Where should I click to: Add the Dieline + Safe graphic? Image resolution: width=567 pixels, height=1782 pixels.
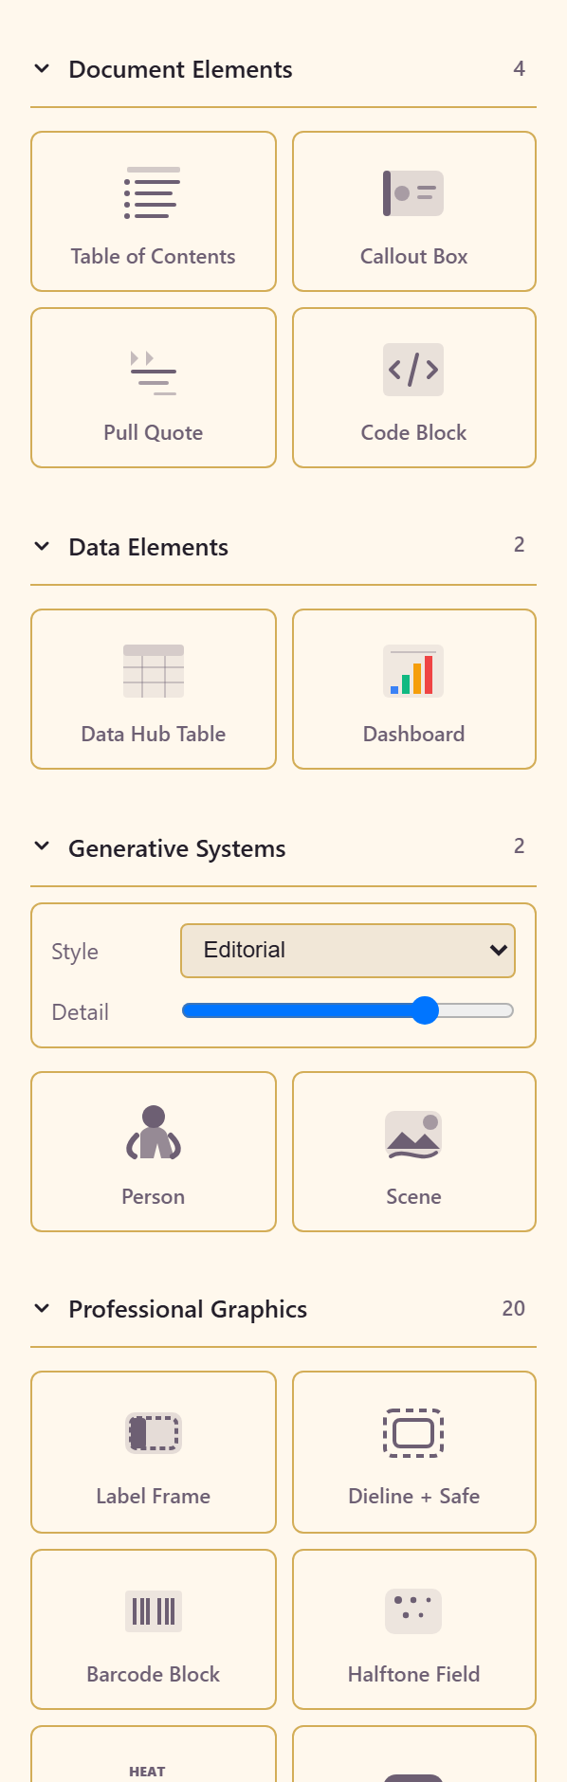[x=414, y=1452]
